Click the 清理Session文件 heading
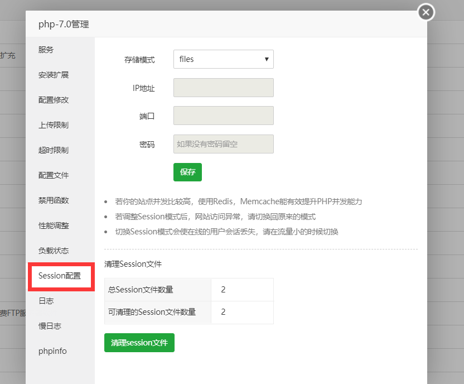The width and height of the screenshot is (464, 384). pyautogui.click(x=133, y=264)
